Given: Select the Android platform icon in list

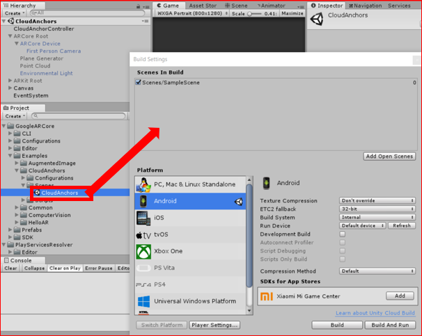Looking at the screenshot, I should pos(143,201).
